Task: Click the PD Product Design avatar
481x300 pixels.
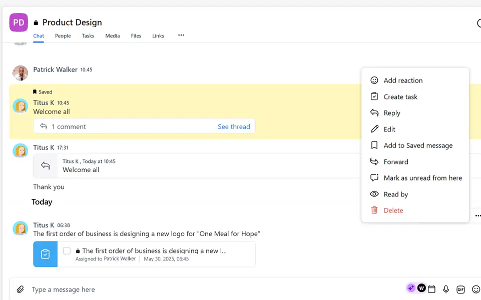Action: coord(19,22)
